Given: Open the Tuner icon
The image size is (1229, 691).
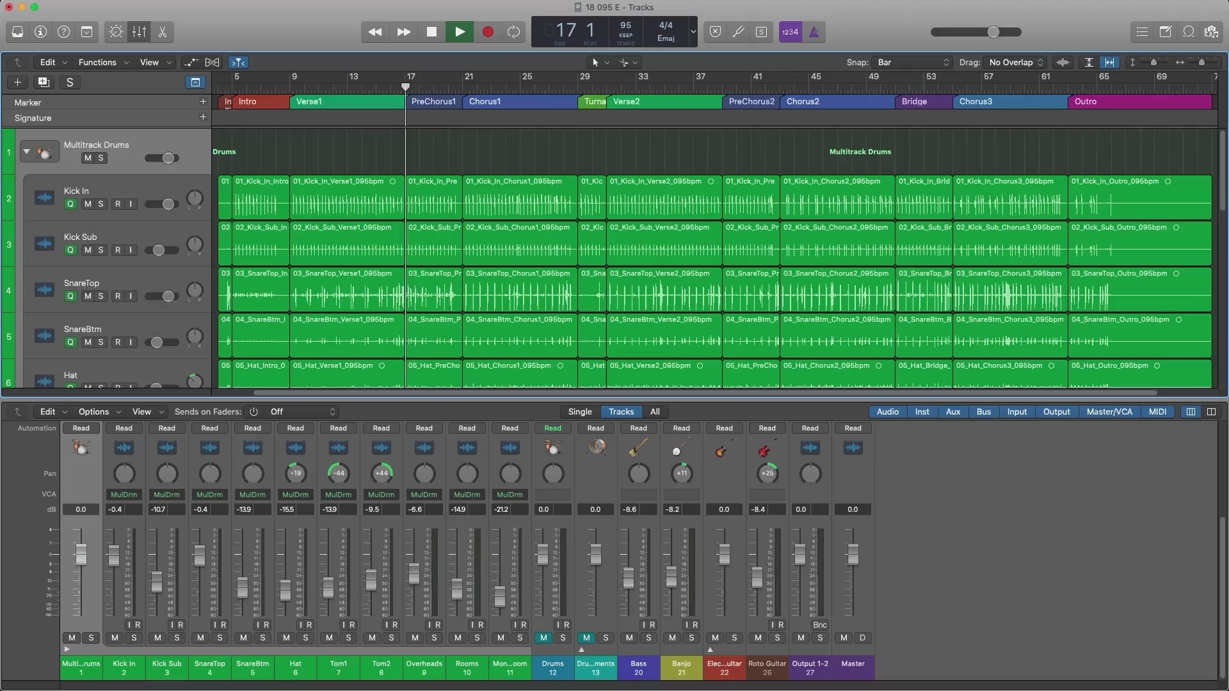Looking at the screenshot, I should [738, 31].
